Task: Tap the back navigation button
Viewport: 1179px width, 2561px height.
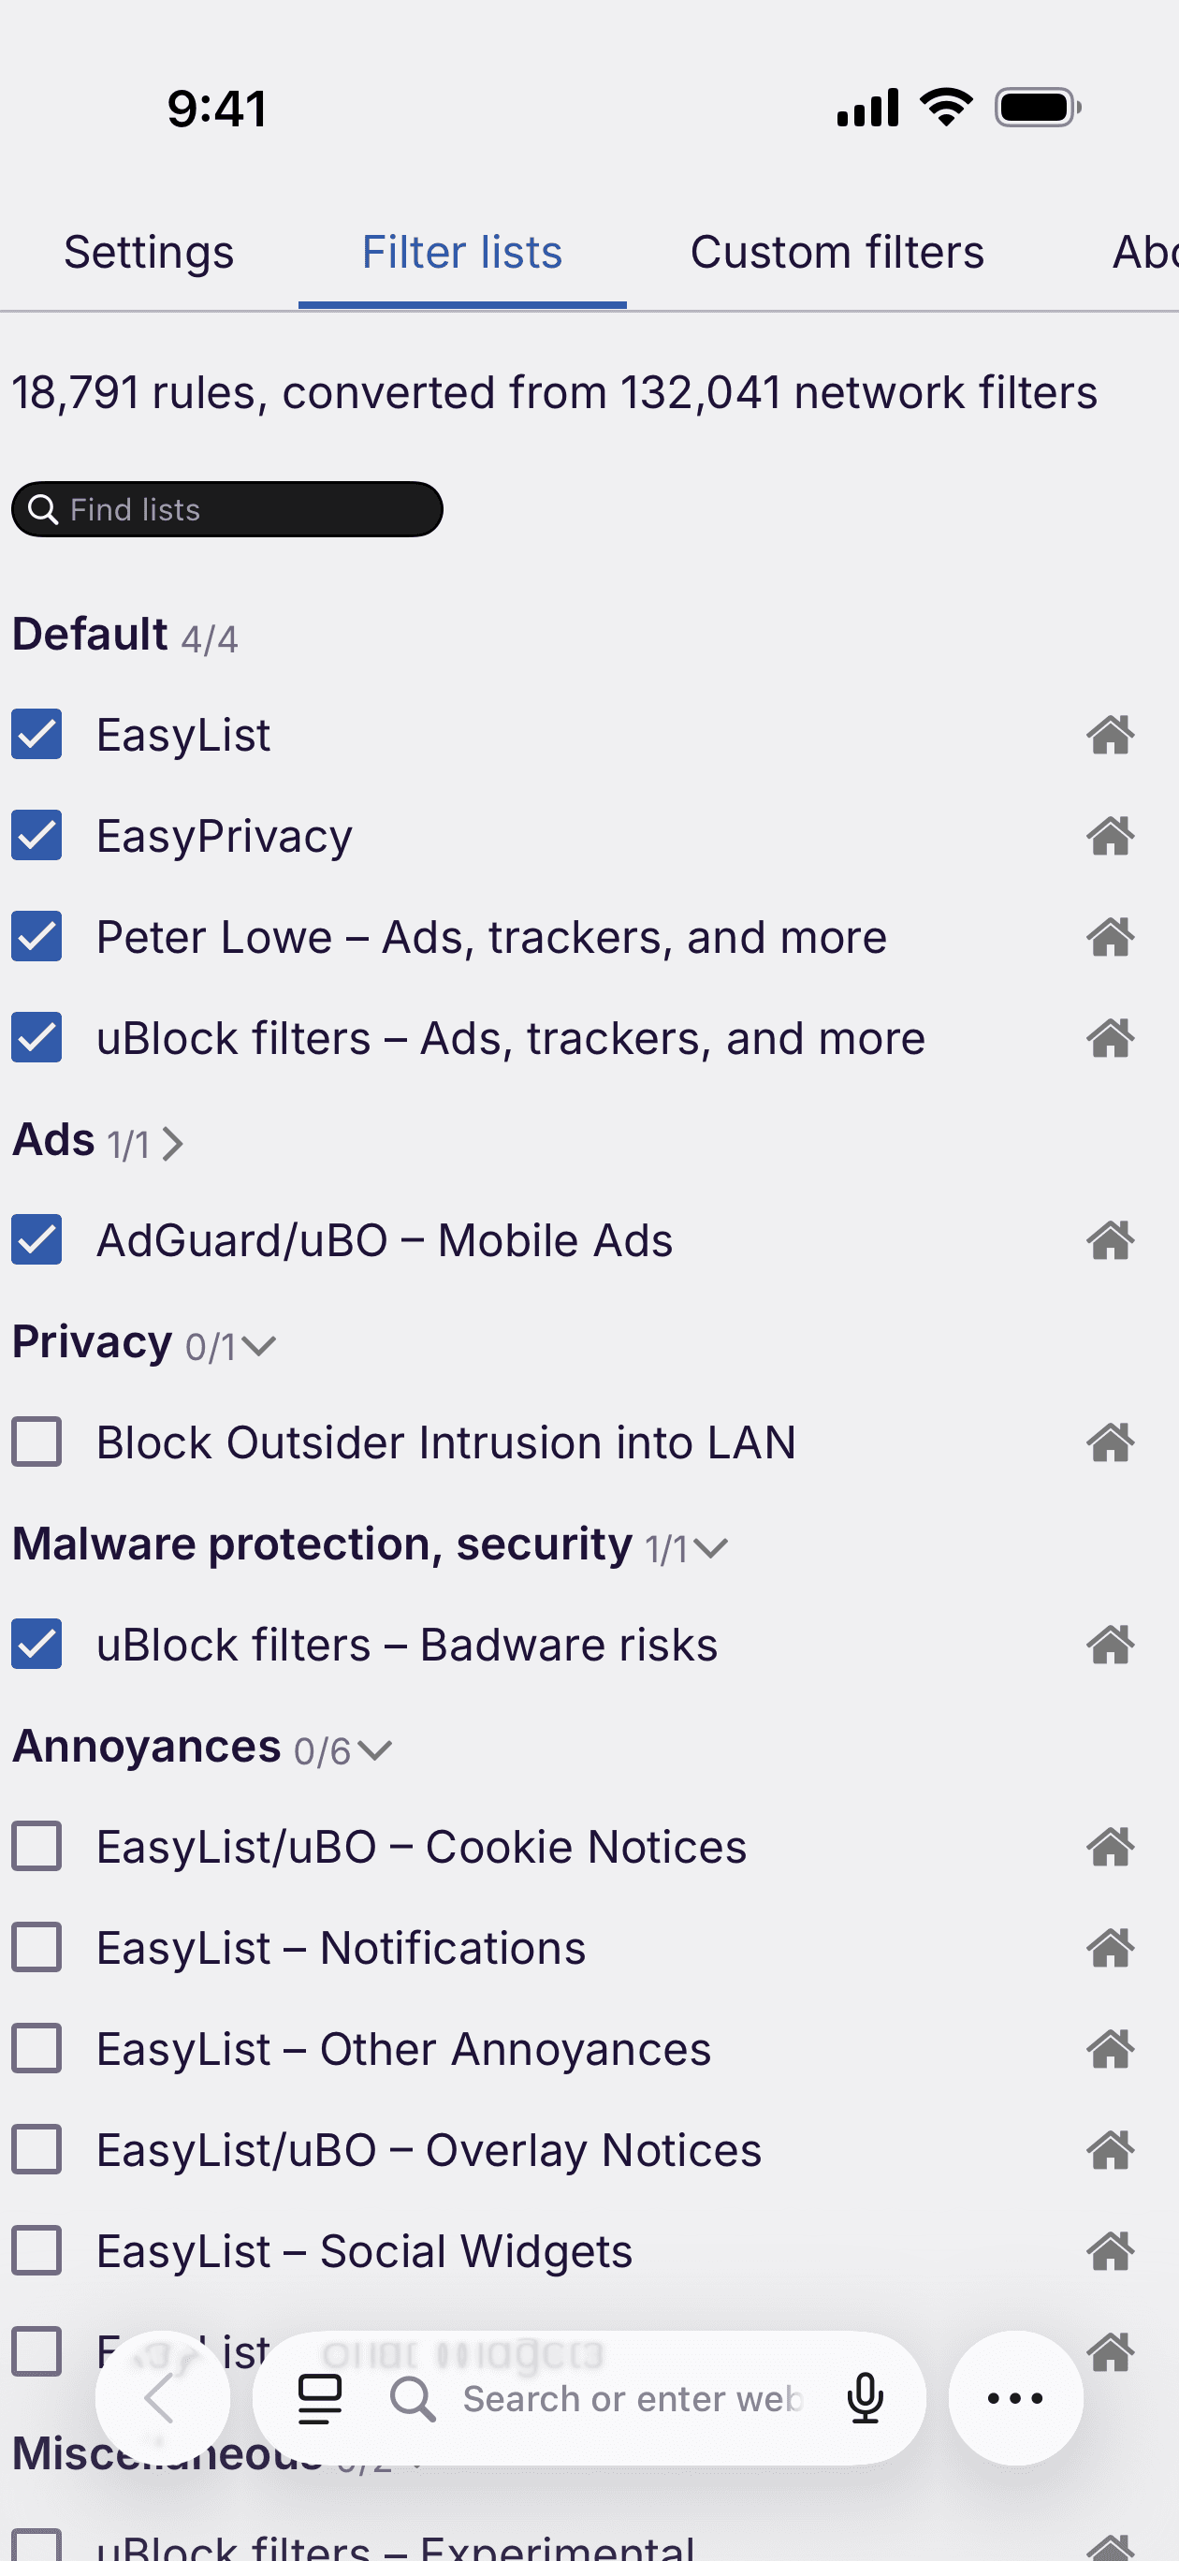Action: [x=162, y=2398]
